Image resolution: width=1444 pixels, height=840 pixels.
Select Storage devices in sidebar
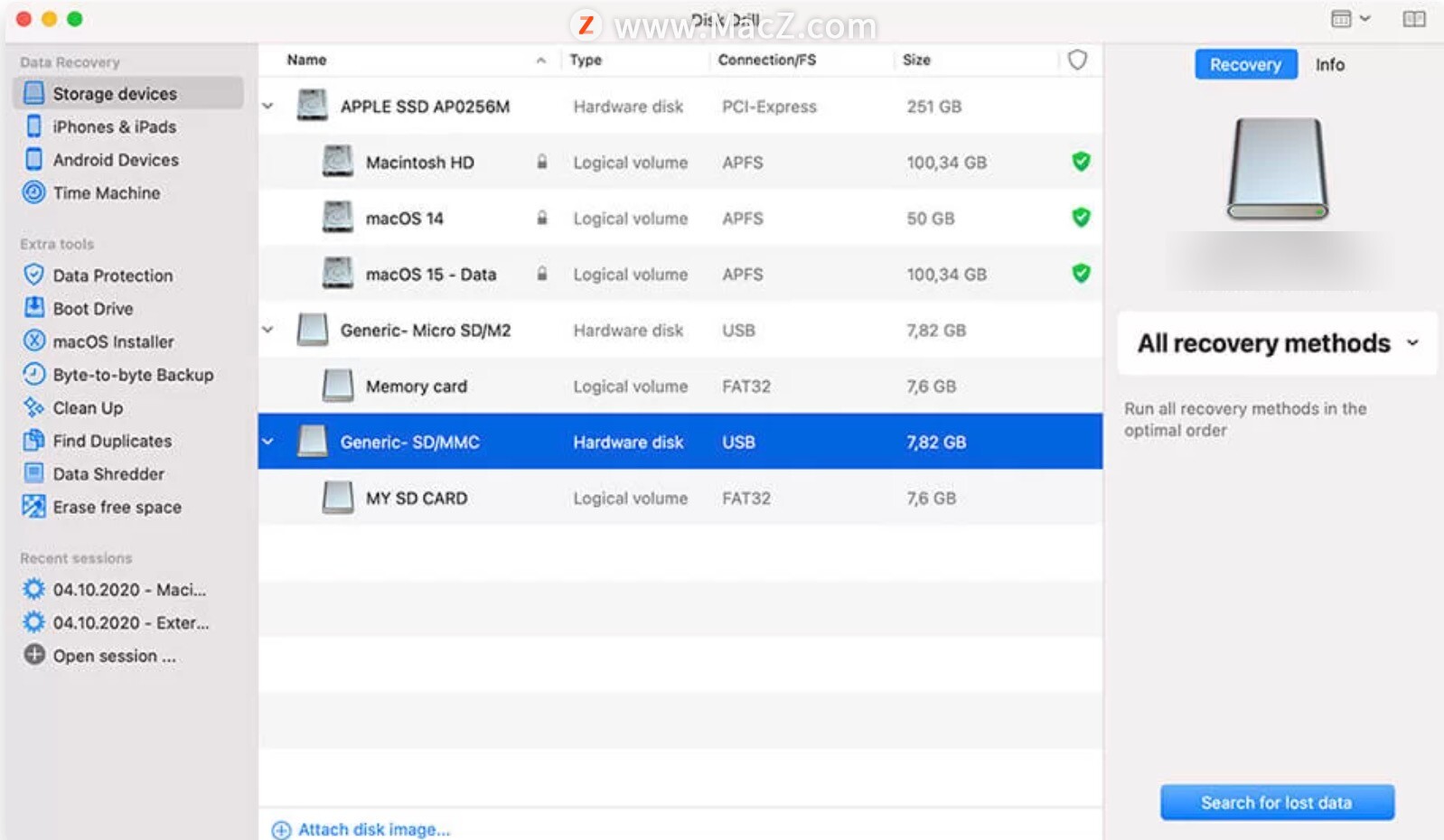(127, 93)
